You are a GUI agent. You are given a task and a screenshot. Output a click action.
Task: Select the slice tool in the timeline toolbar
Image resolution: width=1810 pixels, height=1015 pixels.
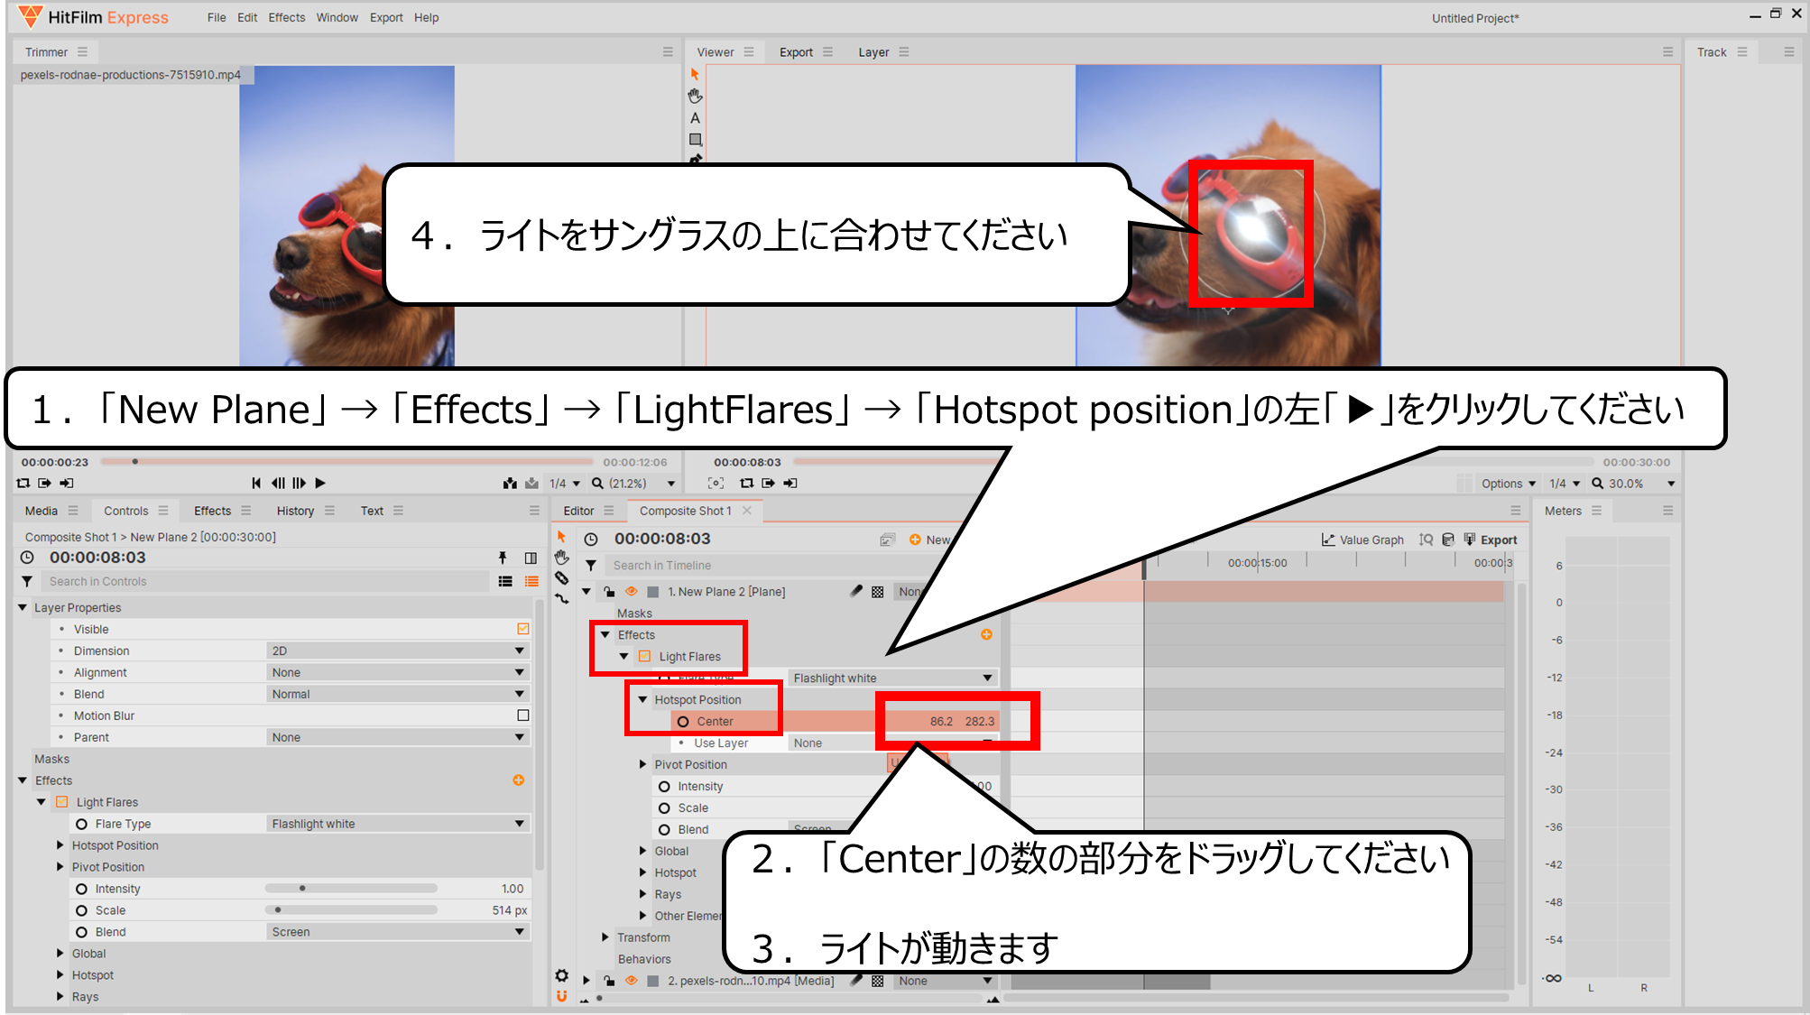pyautogui.click(x=561, y=578)
